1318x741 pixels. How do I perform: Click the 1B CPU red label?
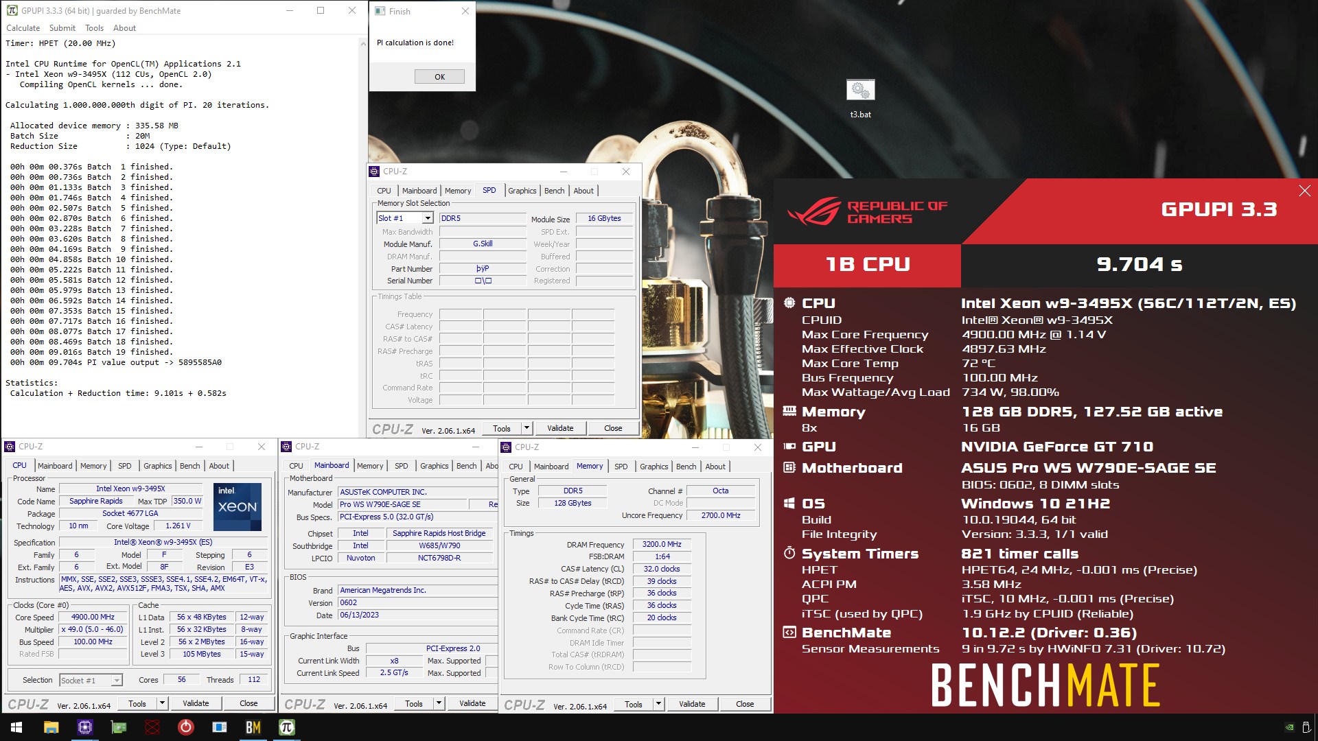click(x=868, y=265)
